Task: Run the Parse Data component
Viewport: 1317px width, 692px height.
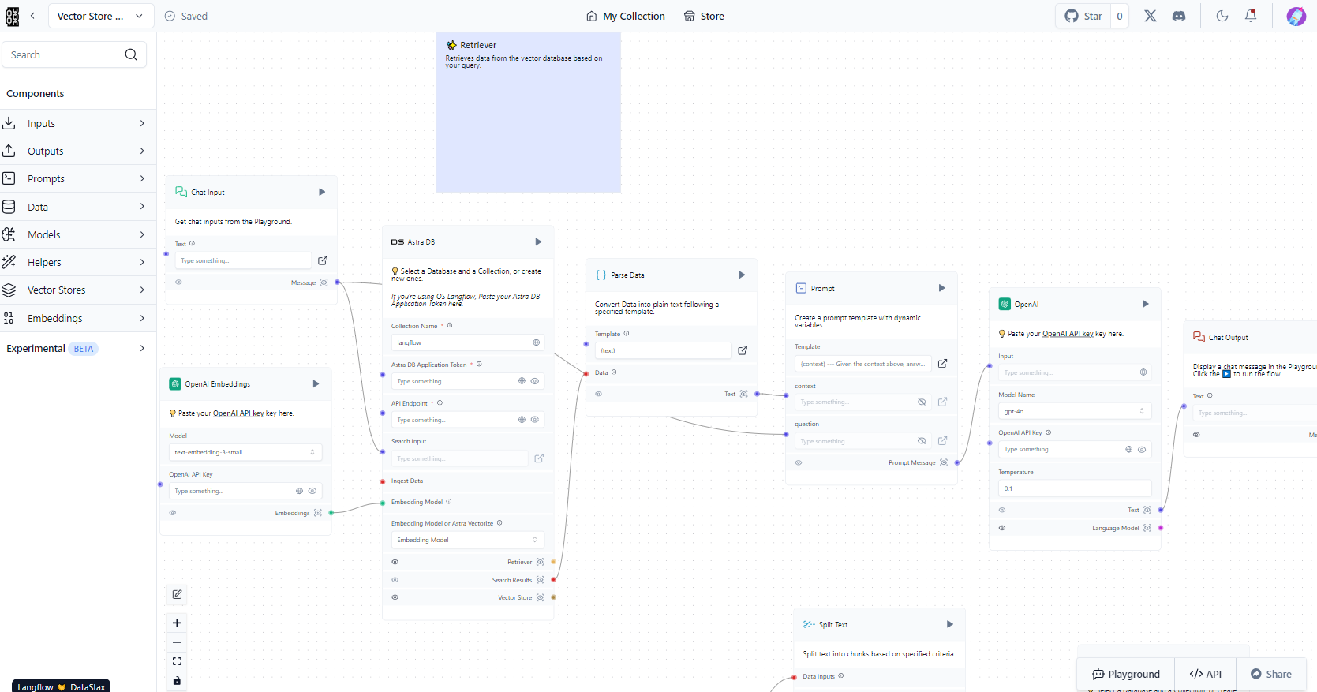Action: (x=742, y=275)
